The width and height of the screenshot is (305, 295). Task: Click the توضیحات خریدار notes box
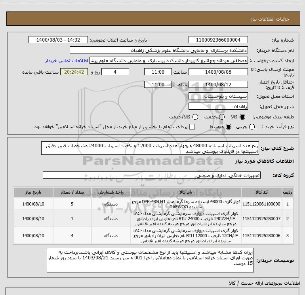tap(150, 260)
